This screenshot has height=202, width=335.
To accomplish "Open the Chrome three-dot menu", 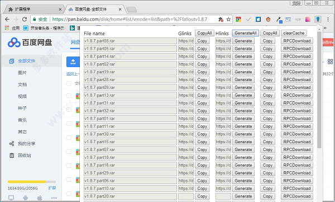I will [328, 20].
